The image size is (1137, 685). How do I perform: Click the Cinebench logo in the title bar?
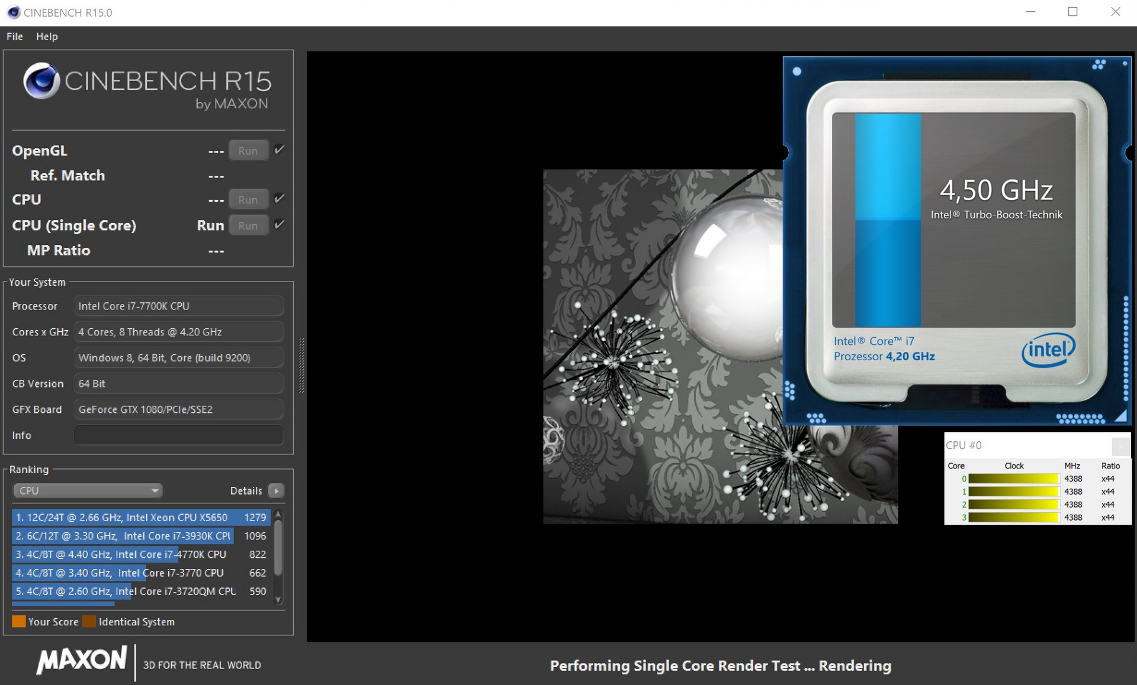(13, 12)
